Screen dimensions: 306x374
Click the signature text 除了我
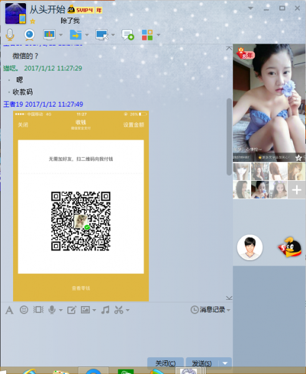(x=70, y=21)
